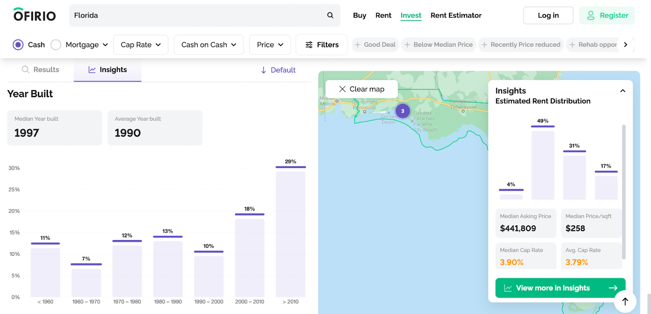Click View more in Insights button
Screen dimensions: 651x314
pos(560,288)
